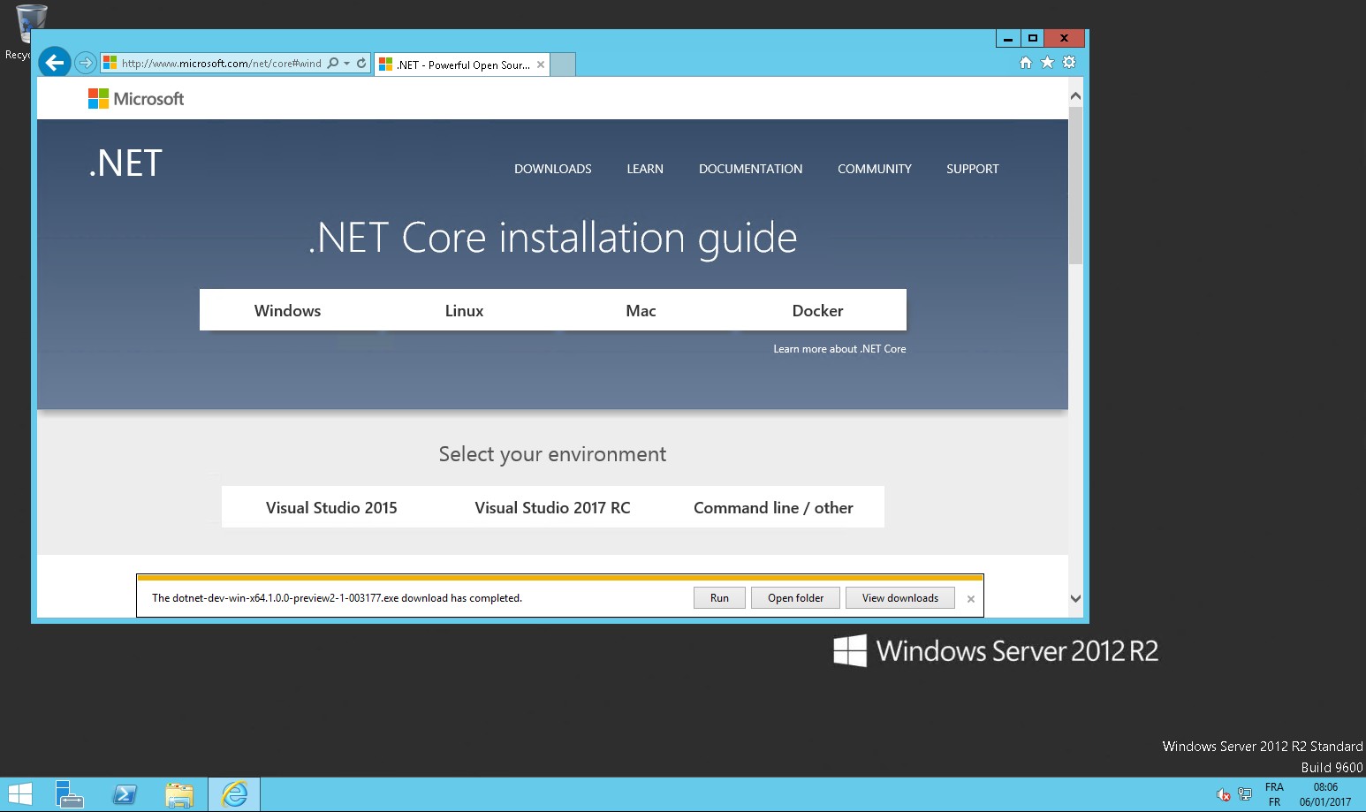
Task: Click the browser Back arrow button
Action: click(55, 63)
